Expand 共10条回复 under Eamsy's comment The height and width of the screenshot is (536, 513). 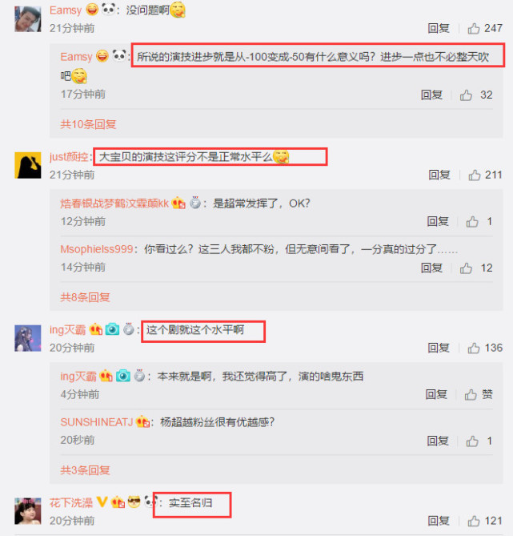(88, 124)
